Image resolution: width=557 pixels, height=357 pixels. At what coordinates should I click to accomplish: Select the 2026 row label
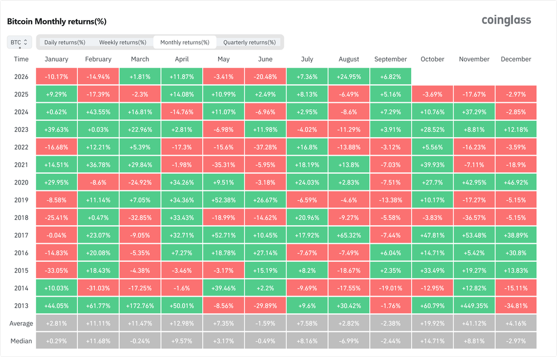(x=21, y=77)
